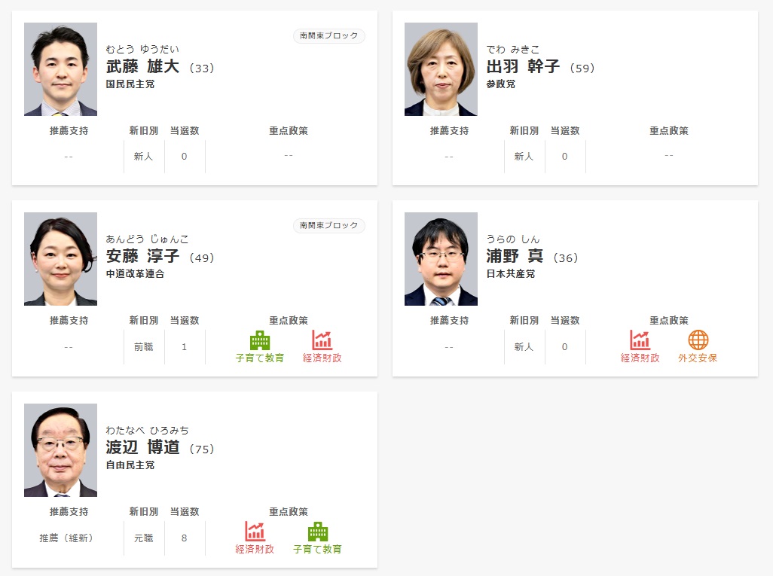Click the 自由民主党 party label
The height and width of the screenshot is (576, 773).
tap(130, 465)
